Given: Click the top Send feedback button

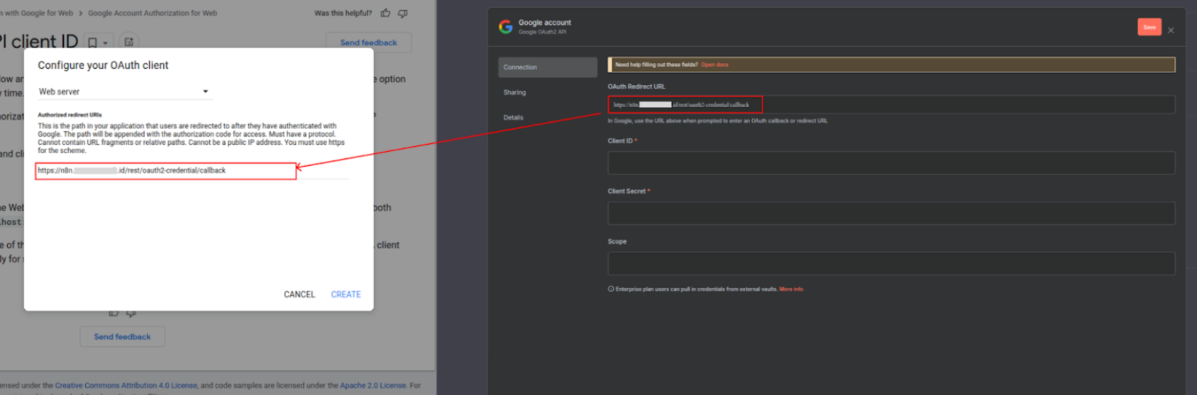Looking at the screenshot, I should [x=368, y=43].
